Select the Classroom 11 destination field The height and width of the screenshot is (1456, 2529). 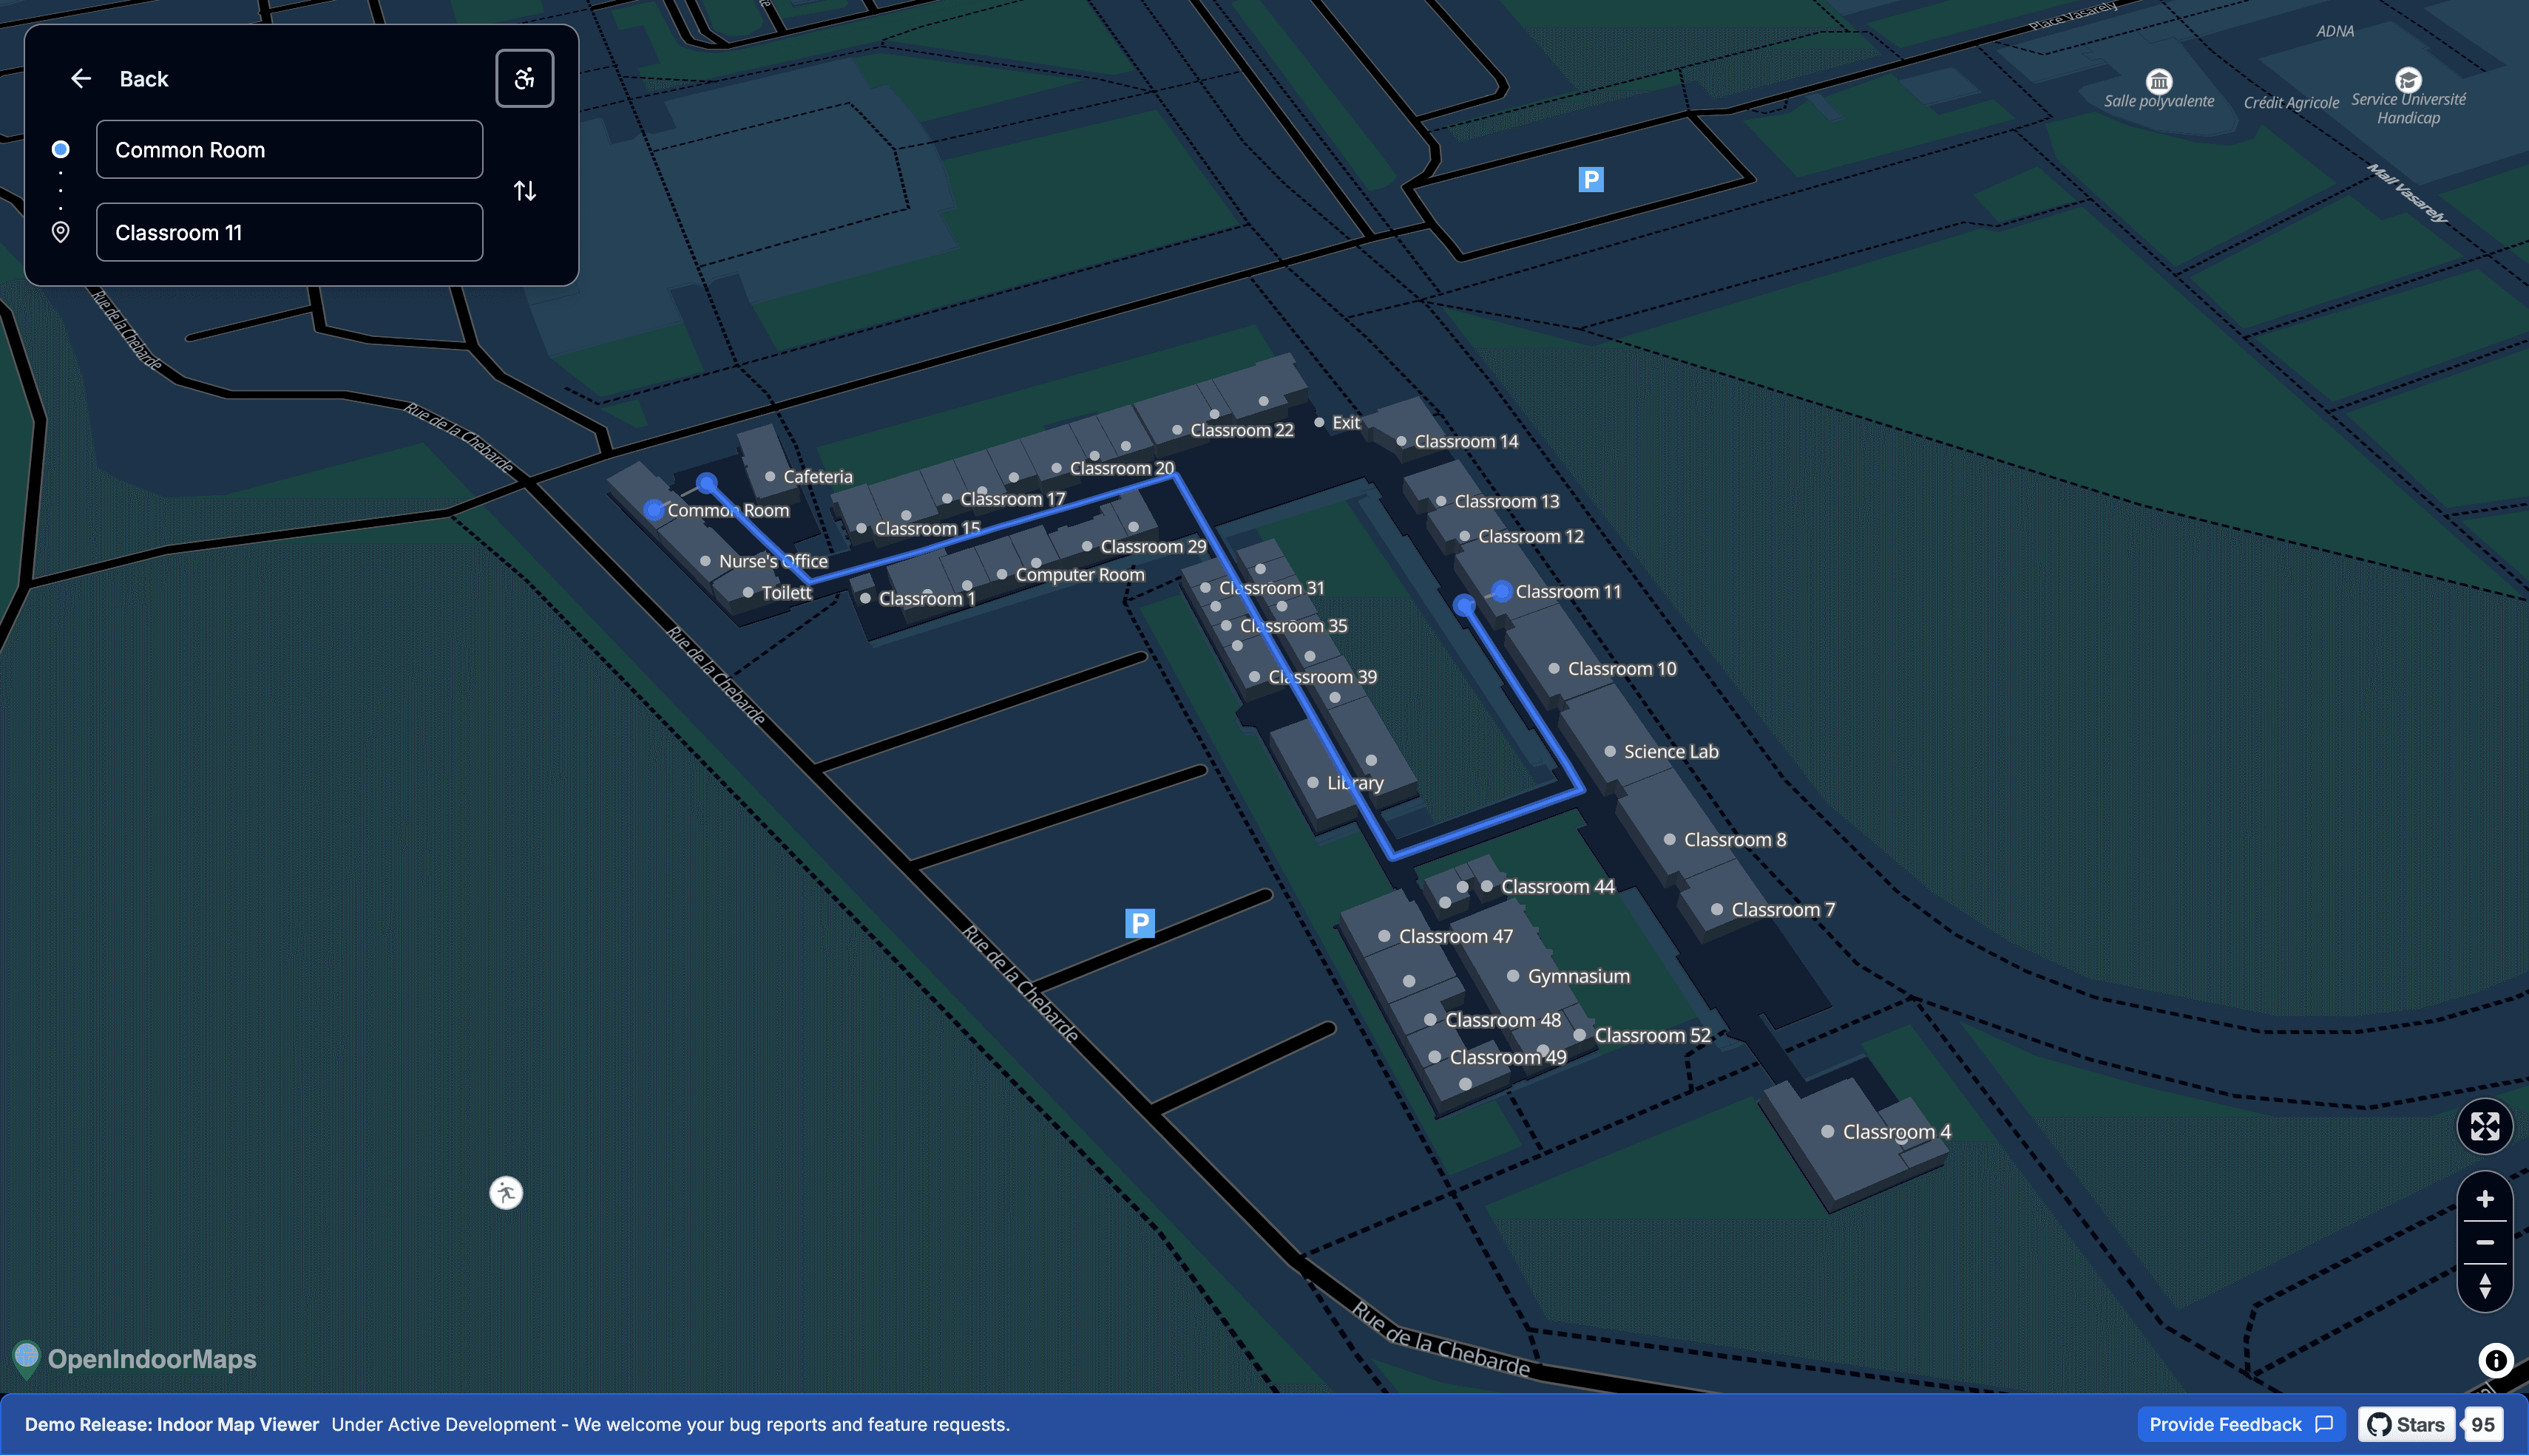(289, 232)
